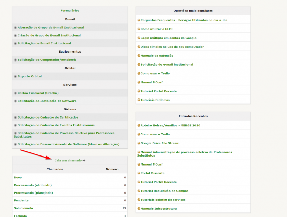Open the Cria um chamado link

[68, 160]
